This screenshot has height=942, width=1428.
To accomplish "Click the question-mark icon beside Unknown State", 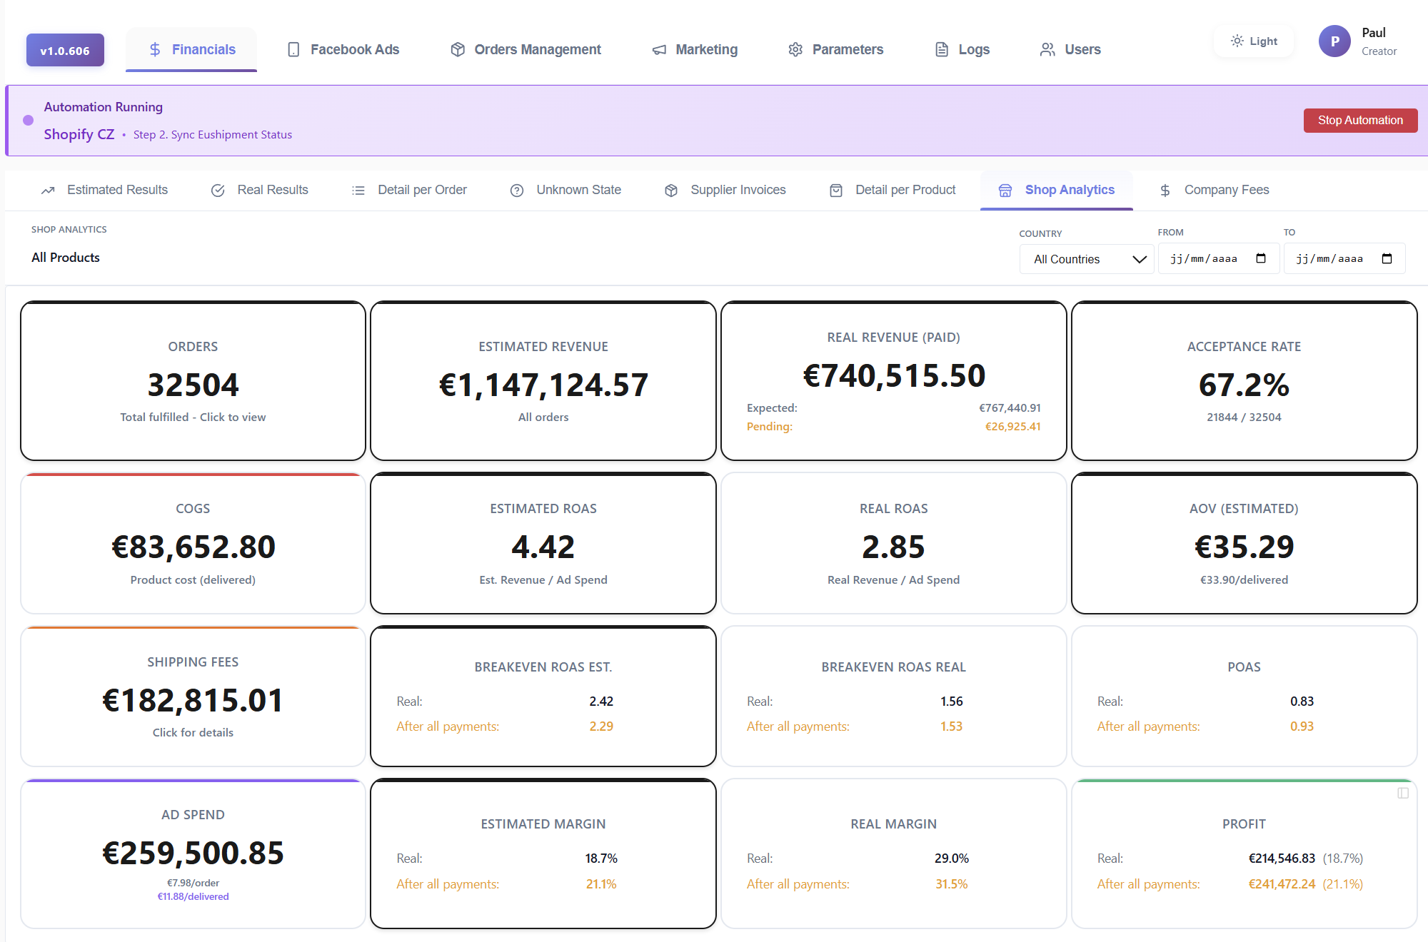I will pyautogui.click(x=517, y=190).
